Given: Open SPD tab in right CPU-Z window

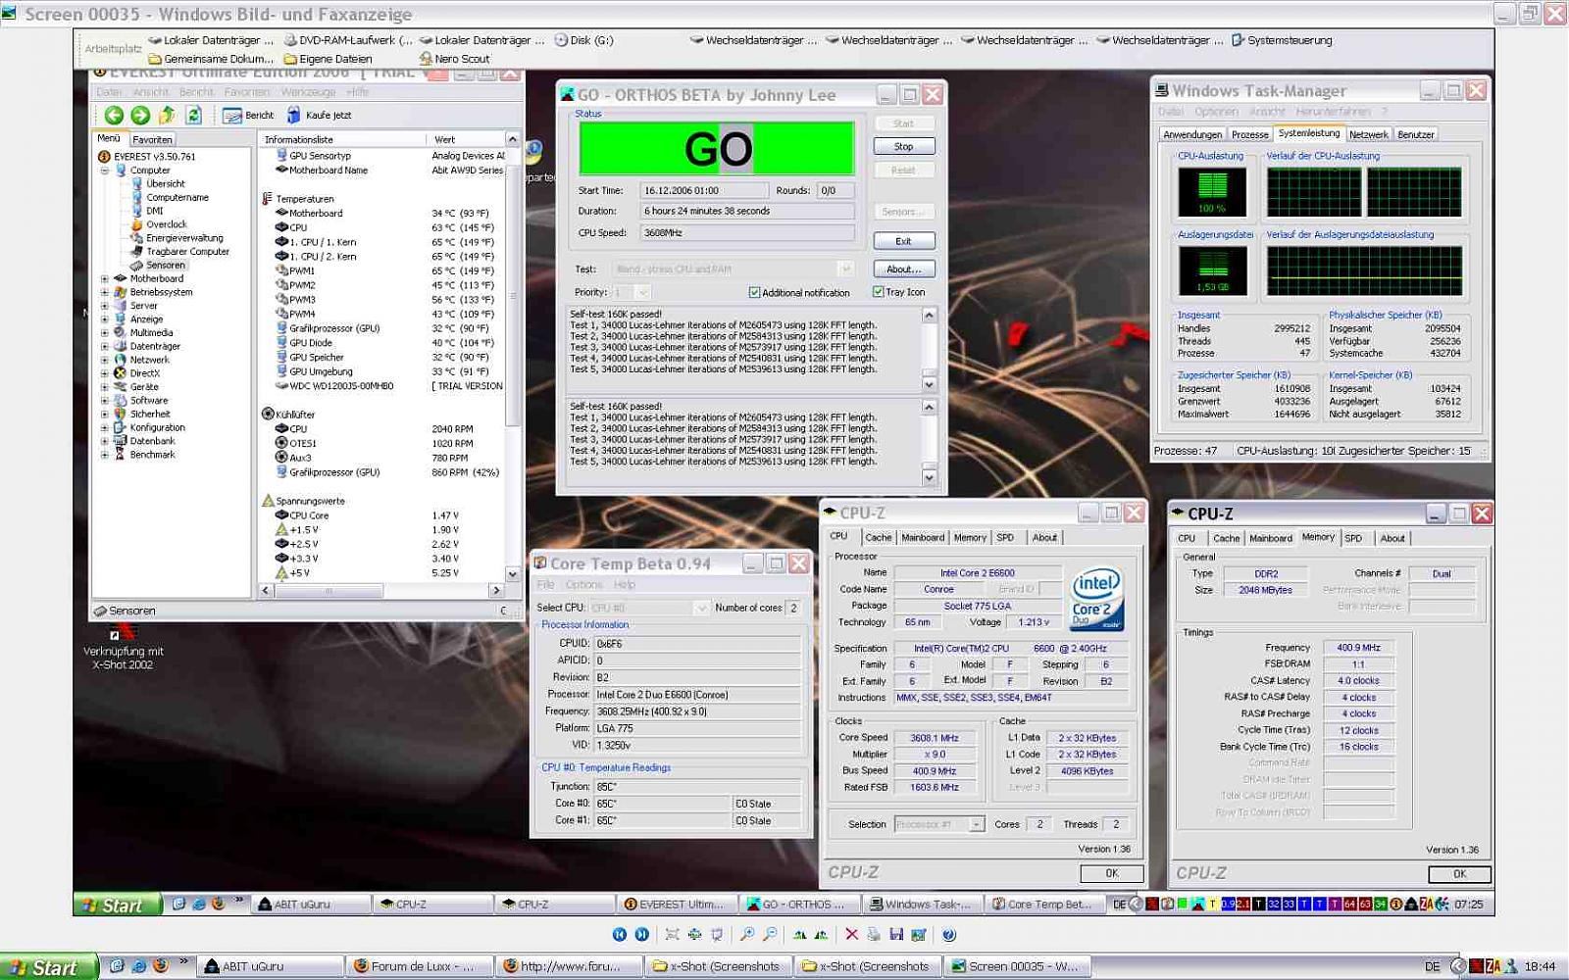Looking at the screenshot, I should (1353, 538).
